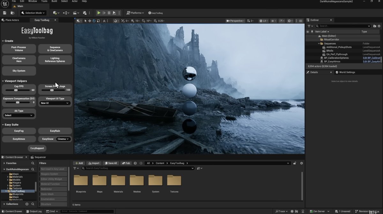Toggle the Editor Utility Widget filter
This screenshot has height=214, width=383.
pos(53,179)
